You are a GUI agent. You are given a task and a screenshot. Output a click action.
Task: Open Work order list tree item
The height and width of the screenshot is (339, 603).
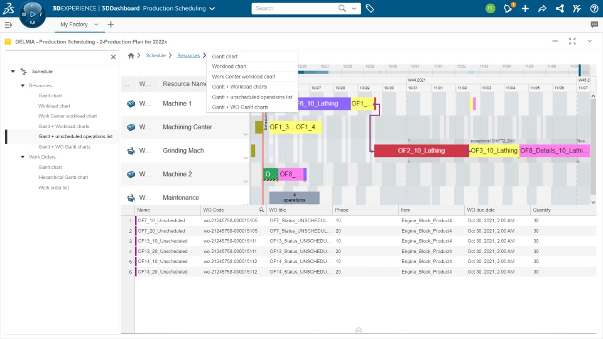[x=53, y=188]
